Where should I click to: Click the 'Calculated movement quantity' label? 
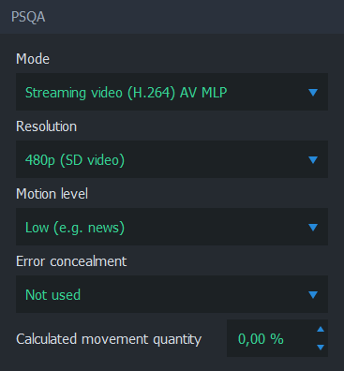click(109, 339)
